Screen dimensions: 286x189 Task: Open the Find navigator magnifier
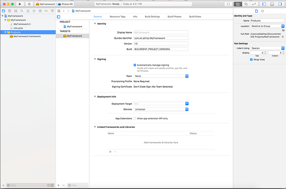click(x=22, y=11)
